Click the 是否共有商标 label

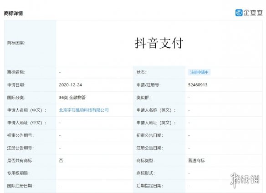20,160
